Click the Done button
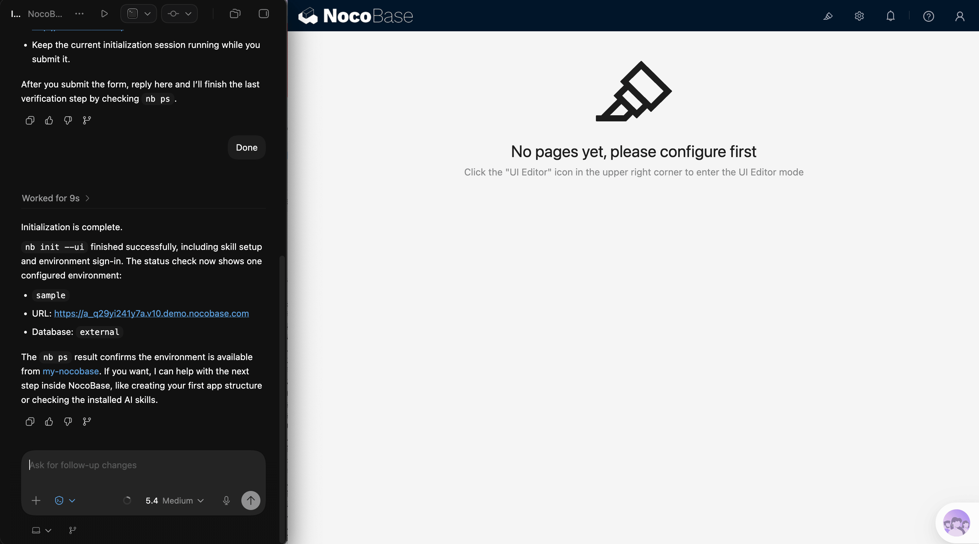 pos(246,148)
